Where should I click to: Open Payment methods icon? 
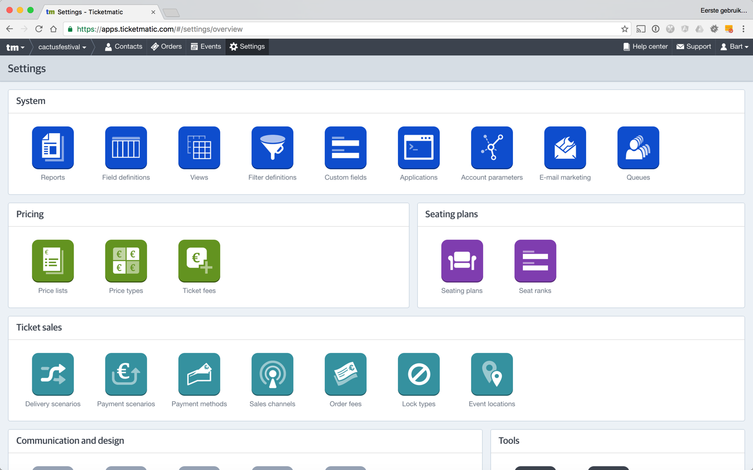199,374
